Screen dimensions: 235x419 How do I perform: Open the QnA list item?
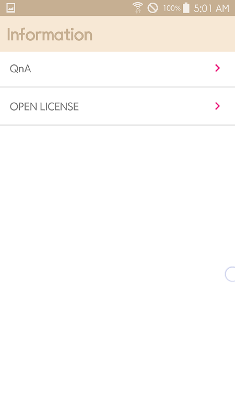118,69
